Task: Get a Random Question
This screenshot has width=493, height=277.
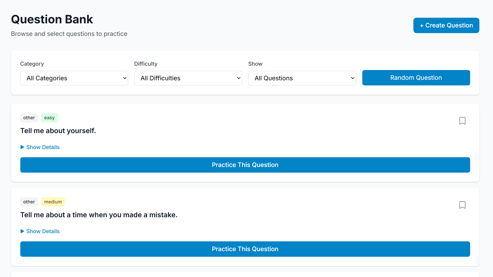Action: coord(416,78)
